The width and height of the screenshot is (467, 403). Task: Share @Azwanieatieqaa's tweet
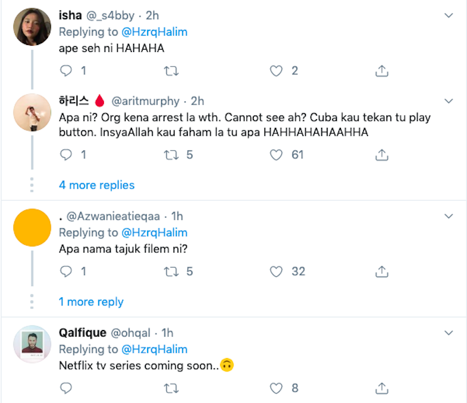381,272
